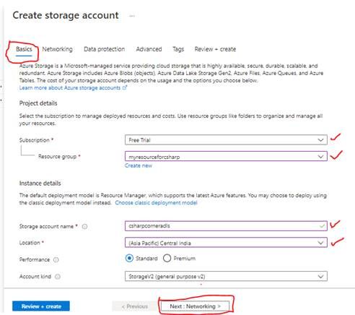Open the Account kind dropdown

coord(226,276)
